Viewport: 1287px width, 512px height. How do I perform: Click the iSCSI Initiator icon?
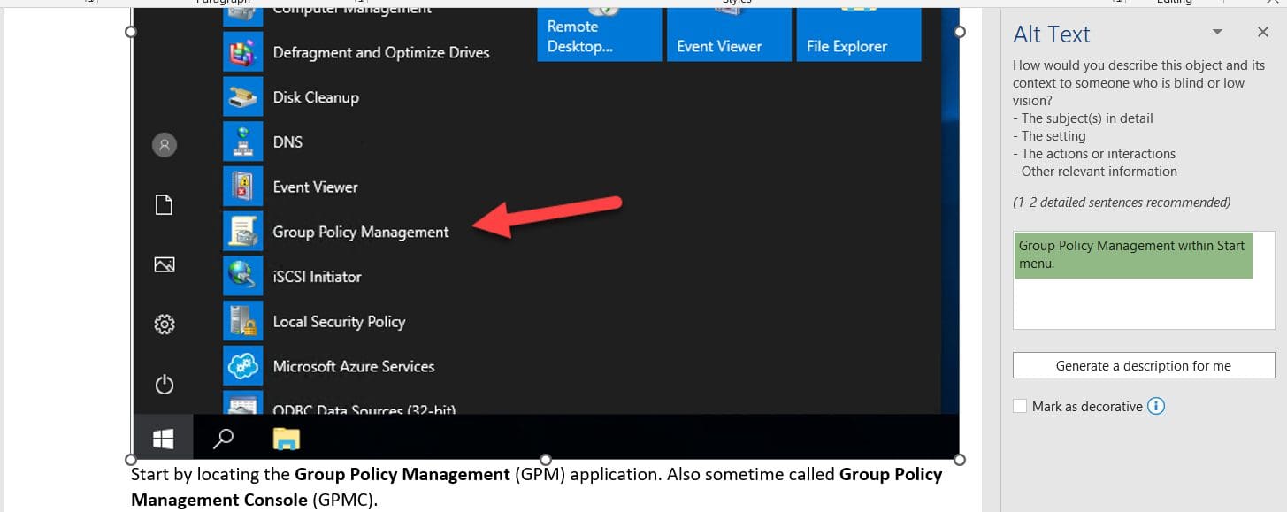click(x=242, y=276)
